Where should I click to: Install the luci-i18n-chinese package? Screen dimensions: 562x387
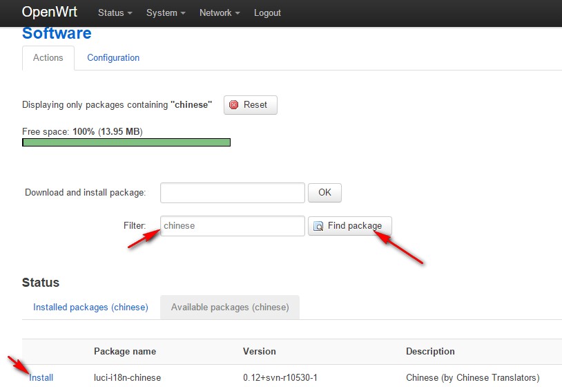[x=41, y=377]
